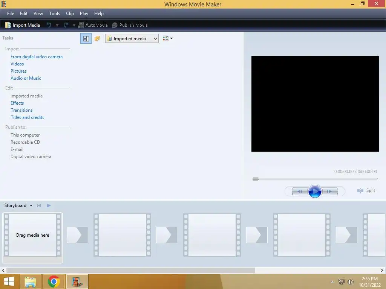Click the storyboard scrollbar right arrow
The height and width of the screenshot is (289, 386).
click(x=382, y=270)
